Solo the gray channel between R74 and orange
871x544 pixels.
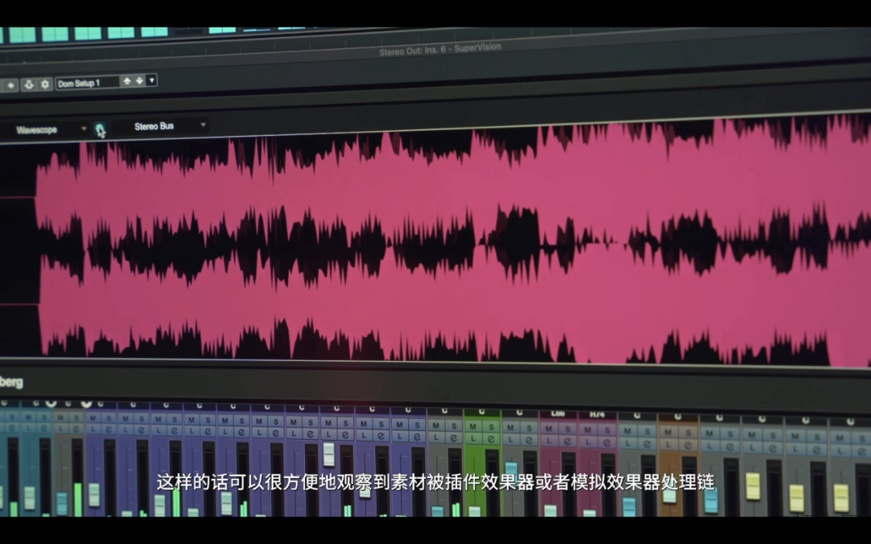coord(647,432)
